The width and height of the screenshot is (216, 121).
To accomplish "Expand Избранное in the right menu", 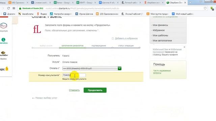I will [x=159, y=30].
